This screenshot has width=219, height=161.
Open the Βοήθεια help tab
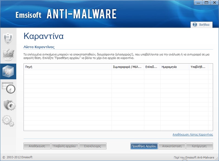202,25
